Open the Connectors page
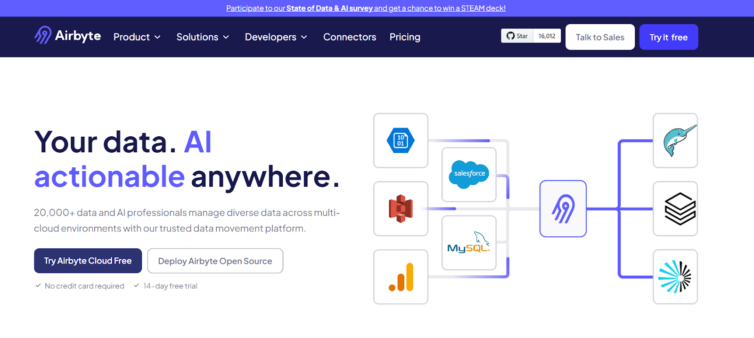The width and height of the screenshot is (754, 338). (x=350, y=37)
